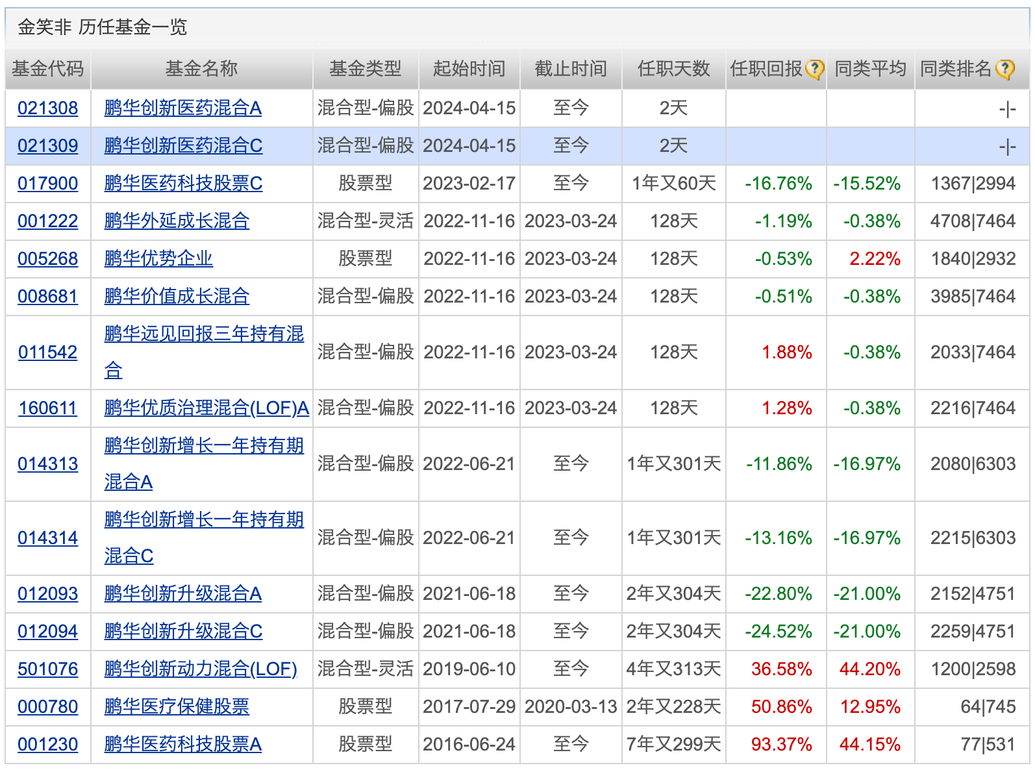1035x770 pixels.
Task: Open fund code 001230 link
Action: [48, 744]
